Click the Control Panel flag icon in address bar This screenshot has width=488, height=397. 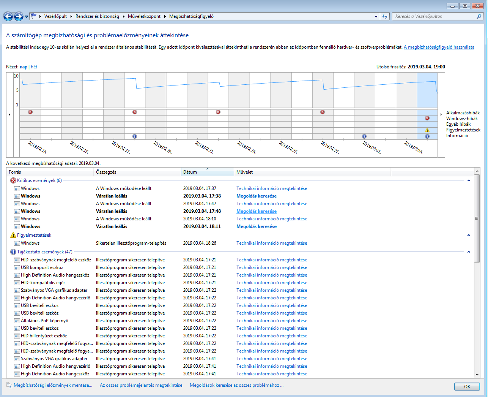[x=33, y=16]
